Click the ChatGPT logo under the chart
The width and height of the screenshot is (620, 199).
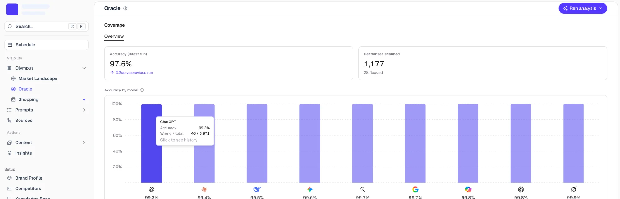pos(152,189)
